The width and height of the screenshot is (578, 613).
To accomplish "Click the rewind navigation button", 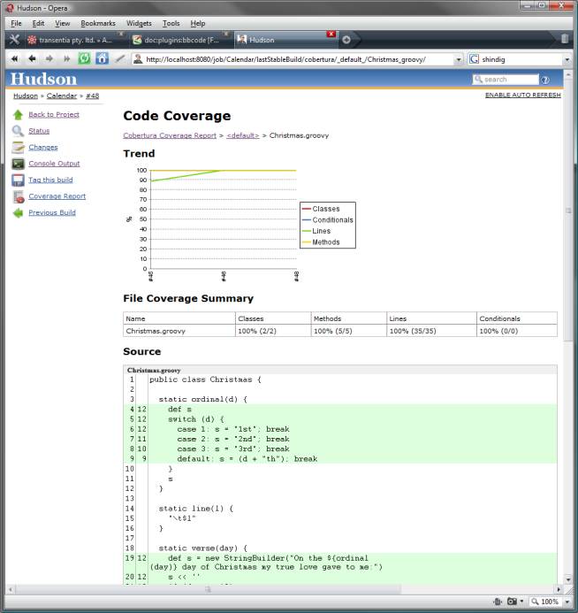I will coord(14,59).
